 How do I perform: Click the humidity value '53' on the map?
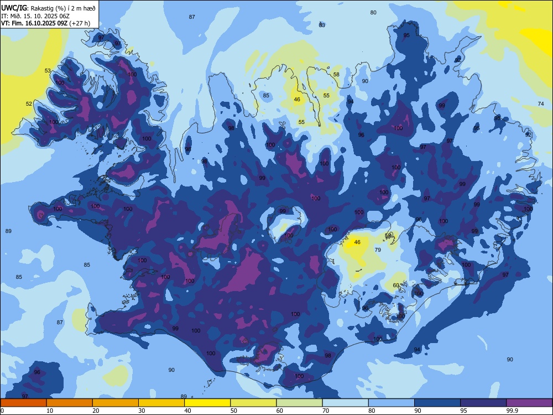[48, 71]
